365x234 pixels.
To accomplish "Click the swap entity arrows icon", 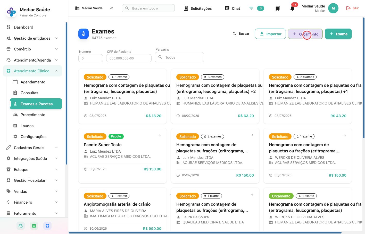I will 112,8.
